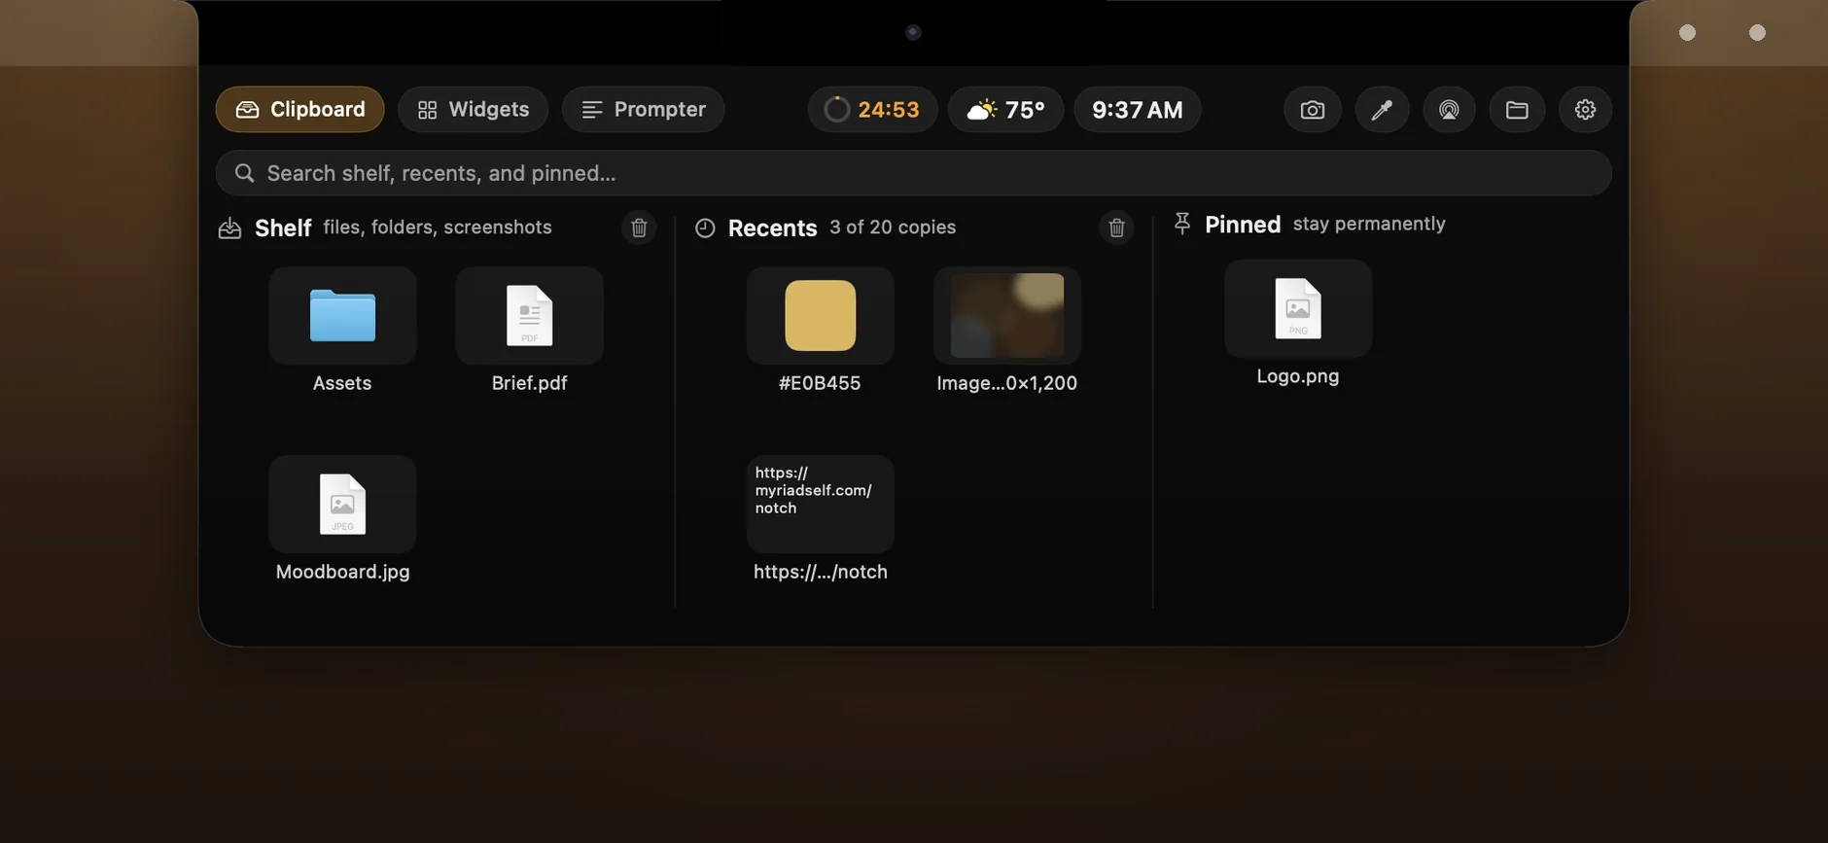Focus the search shelf, recents, and pinned field
Viewport: 1828px width, 843px height.
(x=913, y=173)
